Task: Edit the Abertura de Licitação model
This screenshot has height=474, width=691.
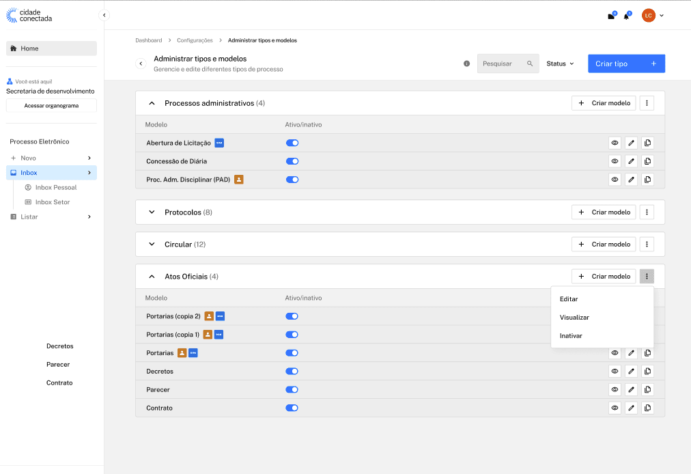Action: pyautogui.click(x=631, y=143)
